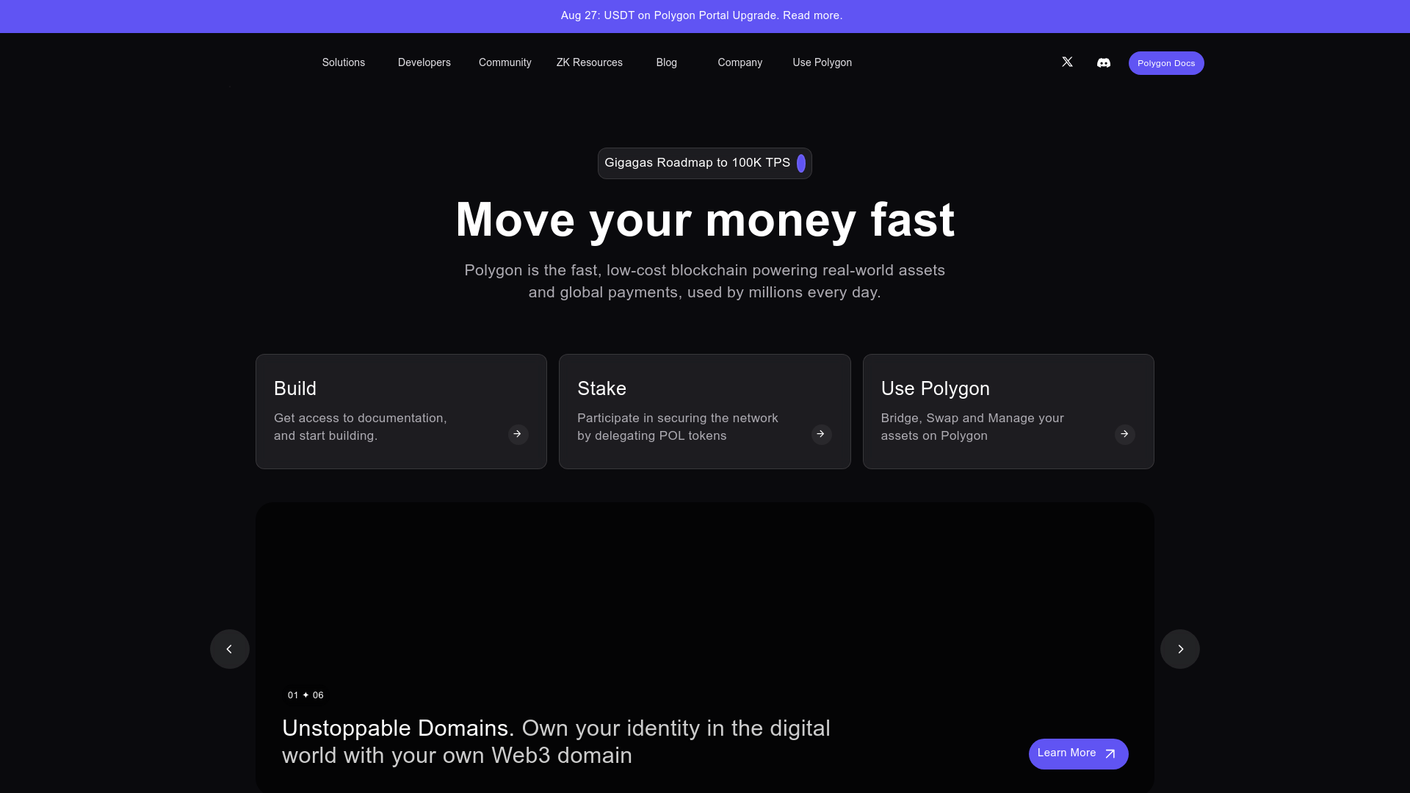
Task: Click the arrow icon in Build card
Action: [x=518, y=435]
